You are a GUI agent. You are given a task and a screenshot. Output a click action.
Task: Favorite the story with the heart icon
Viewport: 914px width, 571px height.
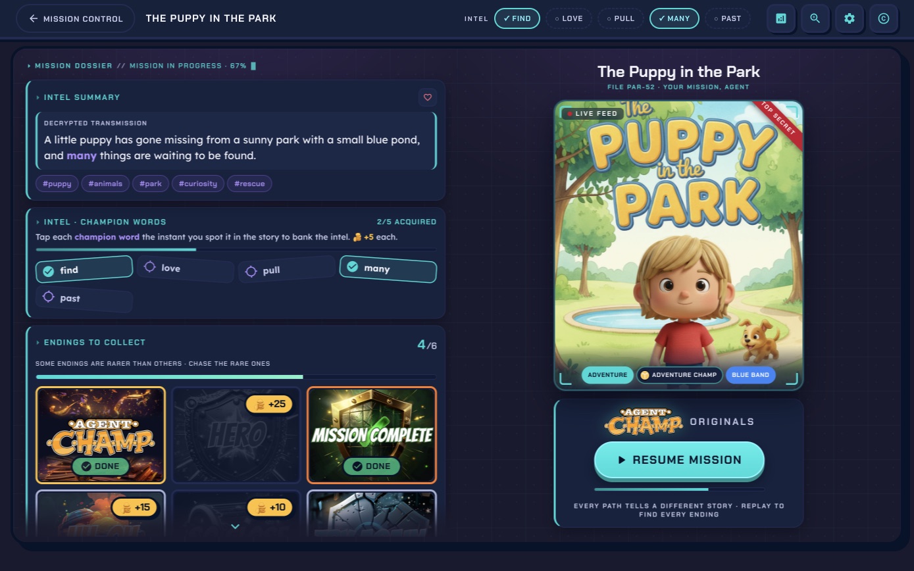pyautogui.click(x=428, y=97)
